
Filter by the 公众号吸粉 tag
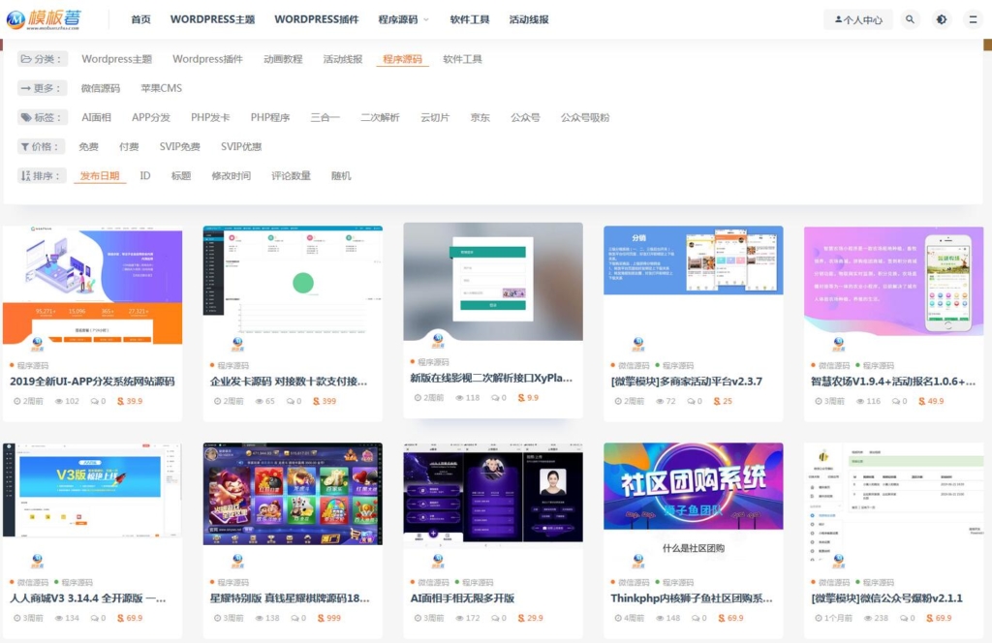click(x=585, y=117)
